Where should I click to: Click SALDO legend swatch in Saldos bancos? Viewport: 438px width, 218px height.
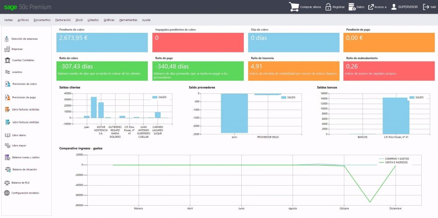point(412,98)
